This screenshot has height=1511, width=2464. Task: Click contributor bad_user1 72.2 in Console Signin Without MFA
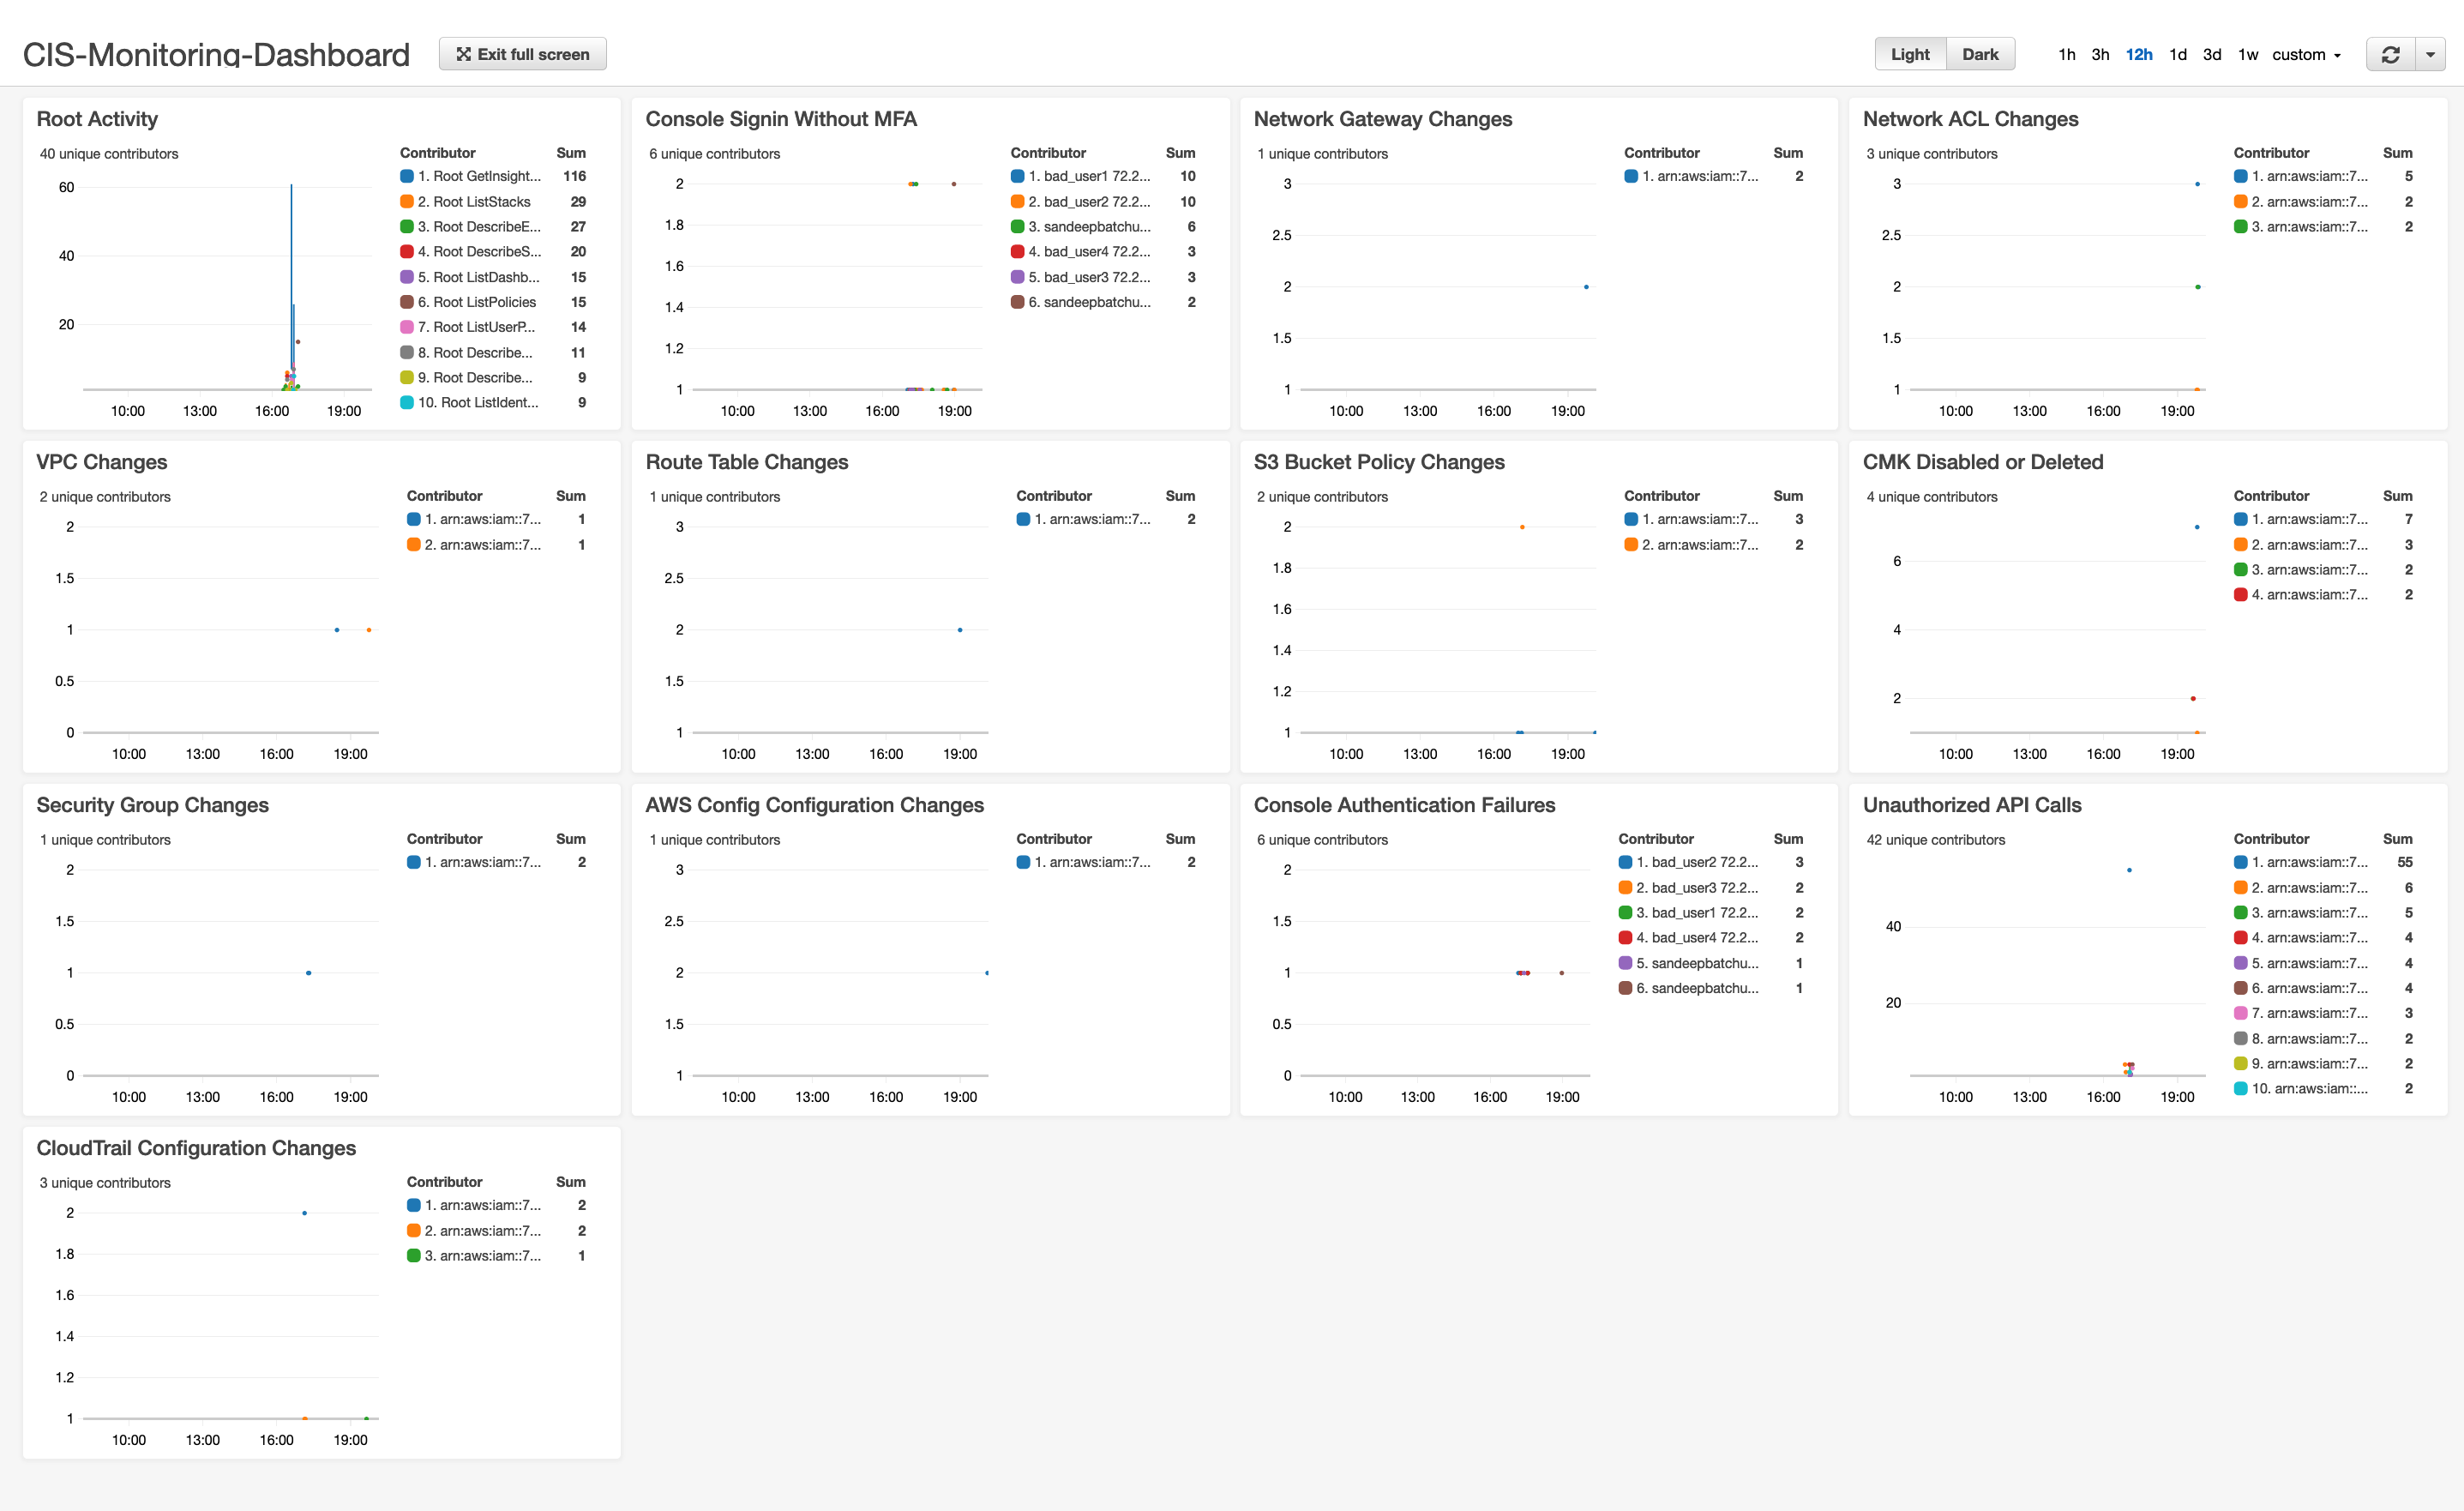(x=1087, y=176)
